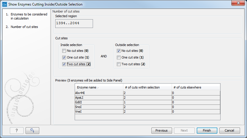The image size is (247, 138).
Task: Enable inside selection No cut sites checkbox
Action: pyautogui.click(x=64, y=51)
